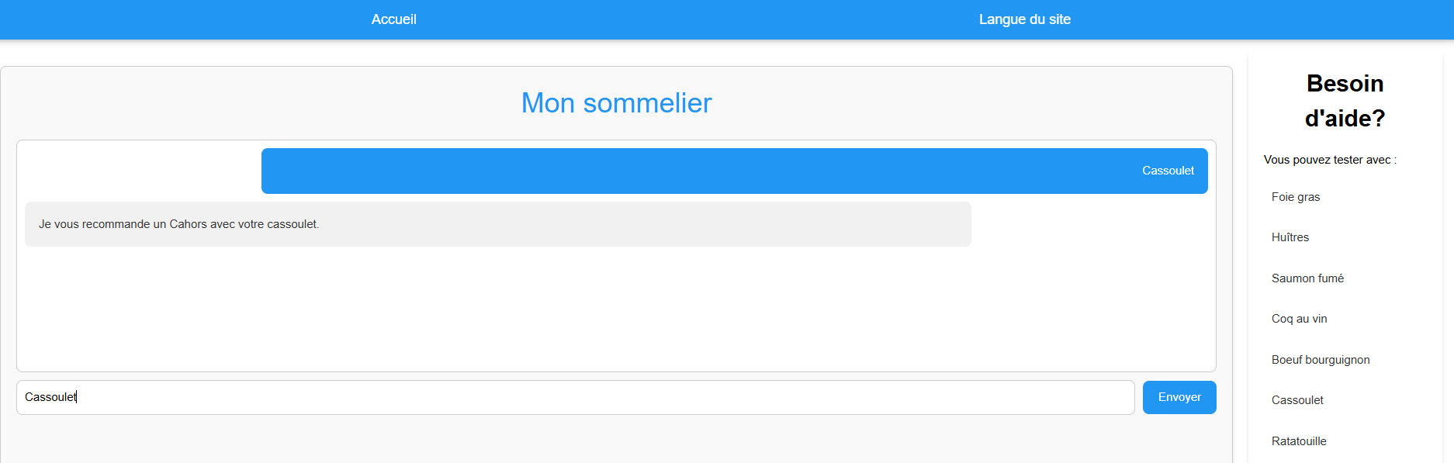Click the Besoin d'aide heading

[1344, 101]
